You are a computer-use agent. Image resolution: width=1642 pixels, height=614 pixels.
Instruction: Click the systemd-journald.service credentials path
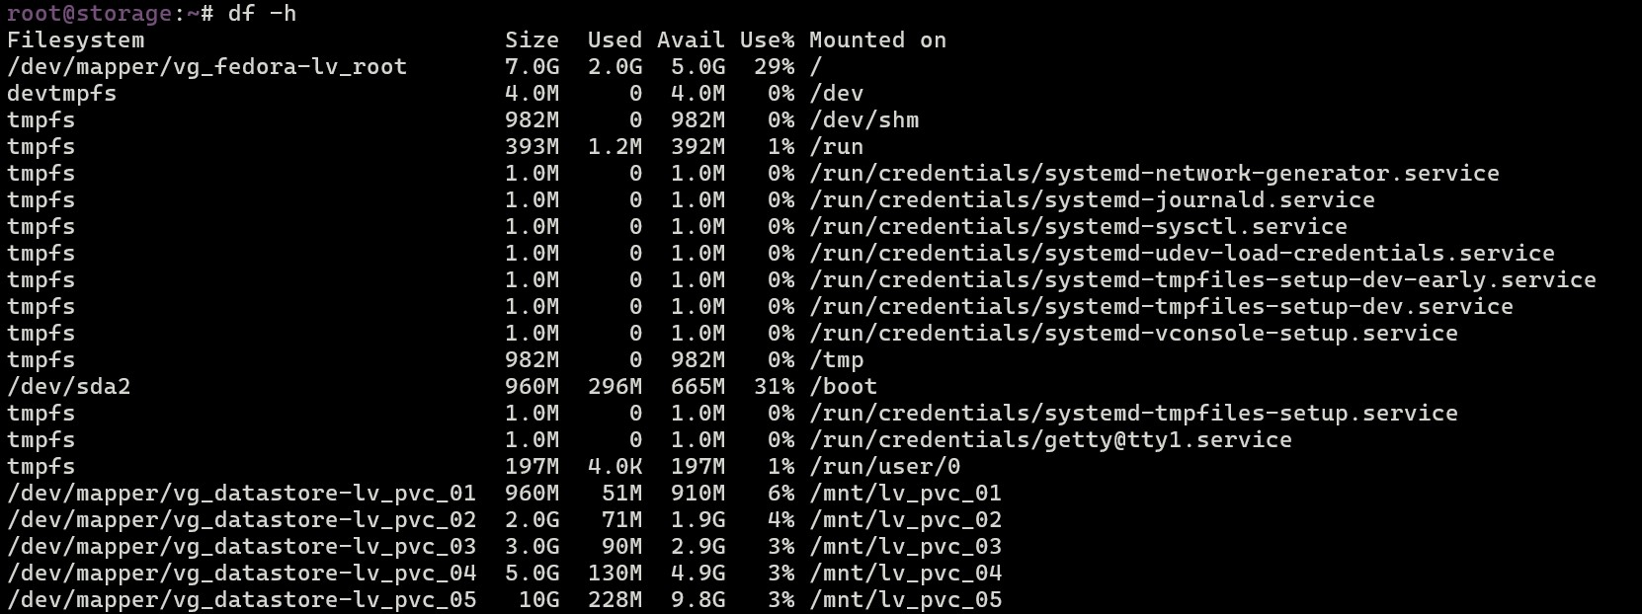pyautogui.click(x=1092, y=200)
